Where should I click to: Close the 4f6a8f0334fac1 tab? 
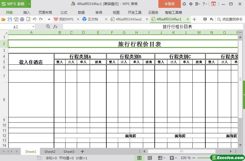tap(188, 19)
